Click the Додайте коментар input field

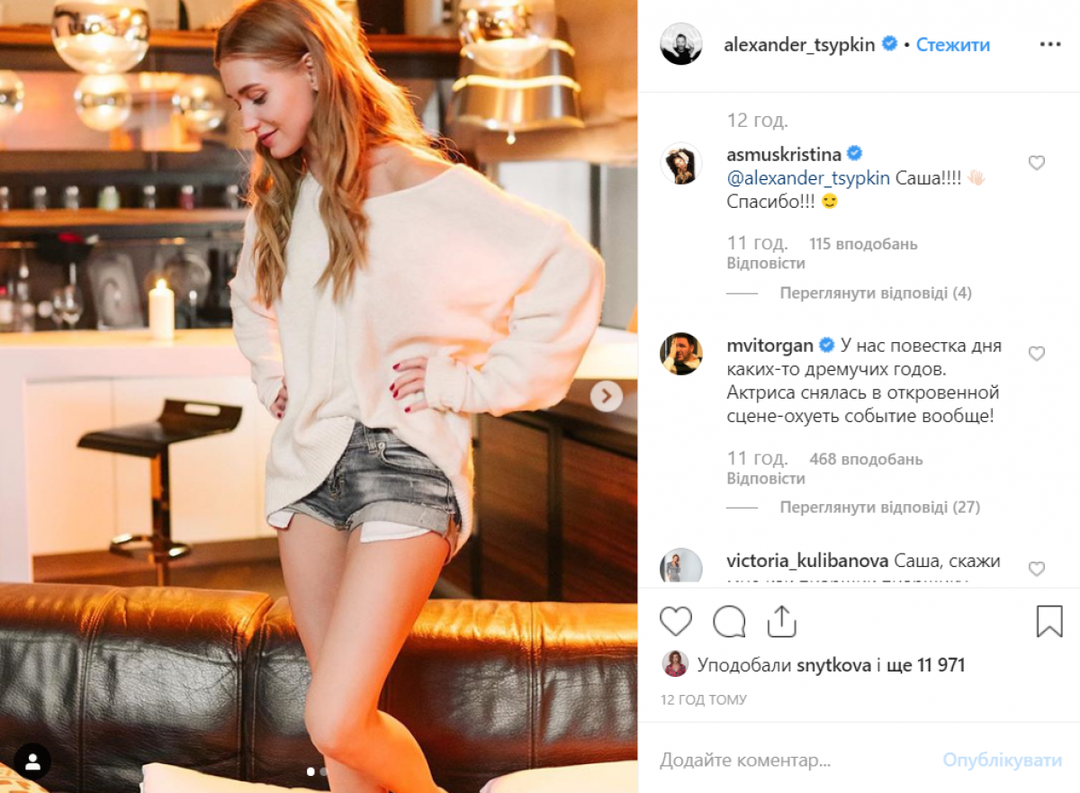click(x=792, y=760)
